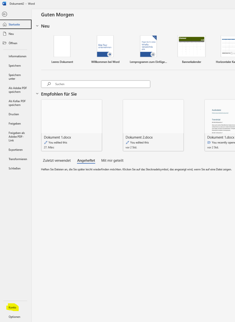Screen dimensions: 235x322
Task: Collapse the Neu templates section
Action: click(37, 26)
